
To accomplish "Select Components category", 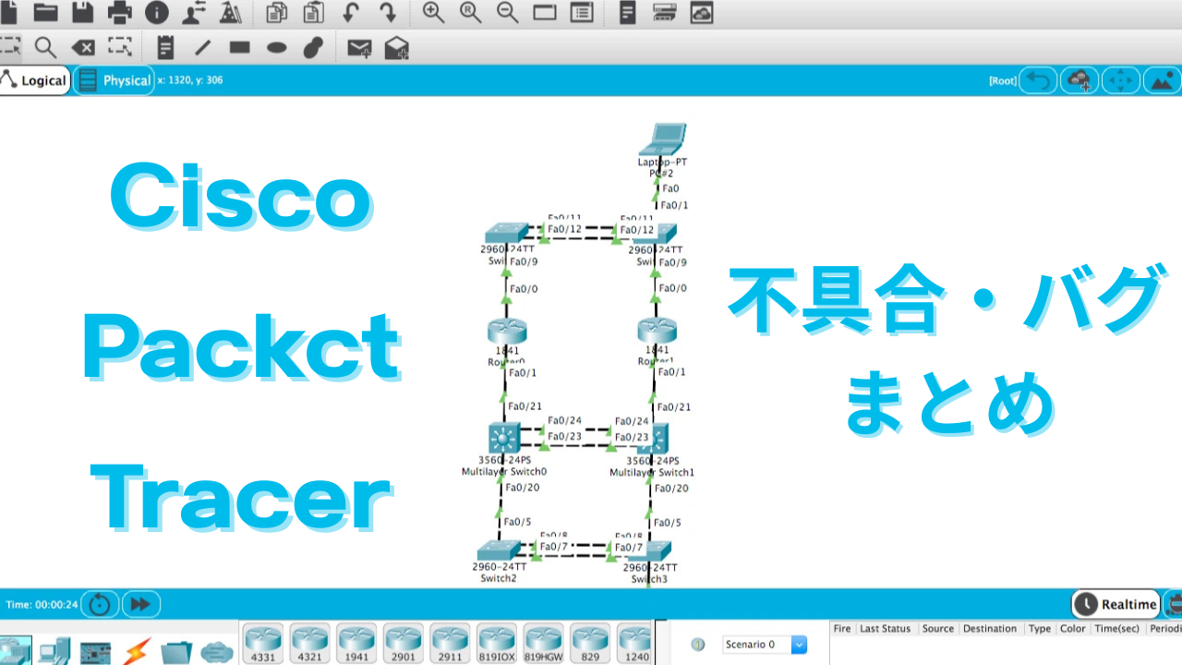I will tap(95, 651).
